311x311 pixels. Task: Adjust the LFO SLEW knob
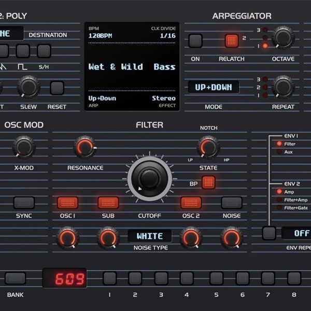[x=29, y=87]
